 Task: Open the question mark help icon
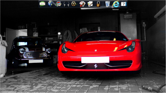[x=124, y=4]
